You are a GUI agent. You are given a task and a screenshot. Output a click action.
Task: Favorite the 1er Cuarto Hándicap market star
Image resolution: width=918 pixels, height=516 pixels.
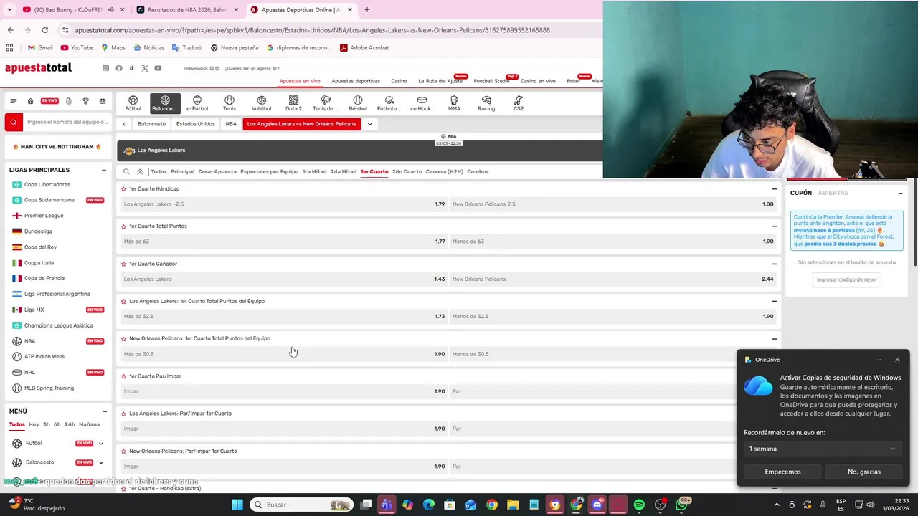click(123, 189)
